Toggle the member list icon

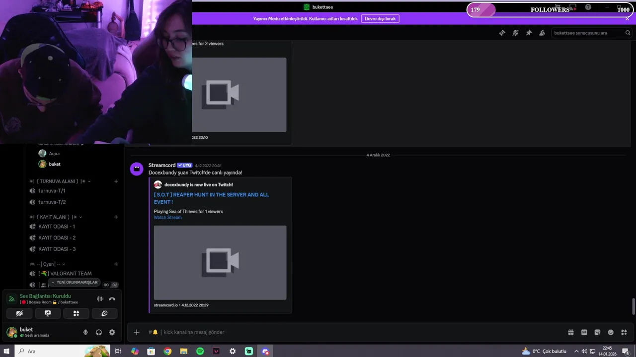pyautogui.click(x=542, y=33)
